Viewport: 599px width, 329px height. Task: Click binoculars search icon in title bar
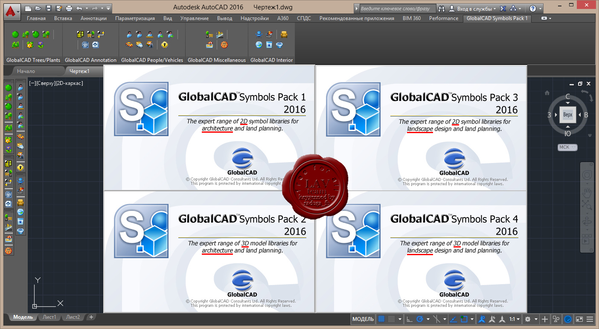[442, 8]
